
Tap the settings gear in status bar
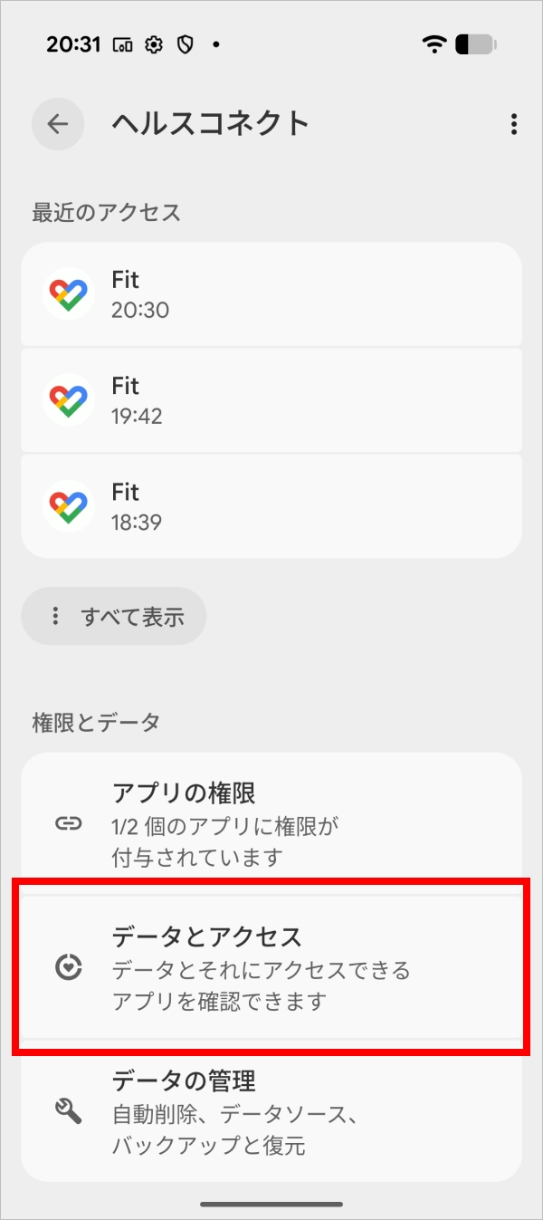pos(154,43)
